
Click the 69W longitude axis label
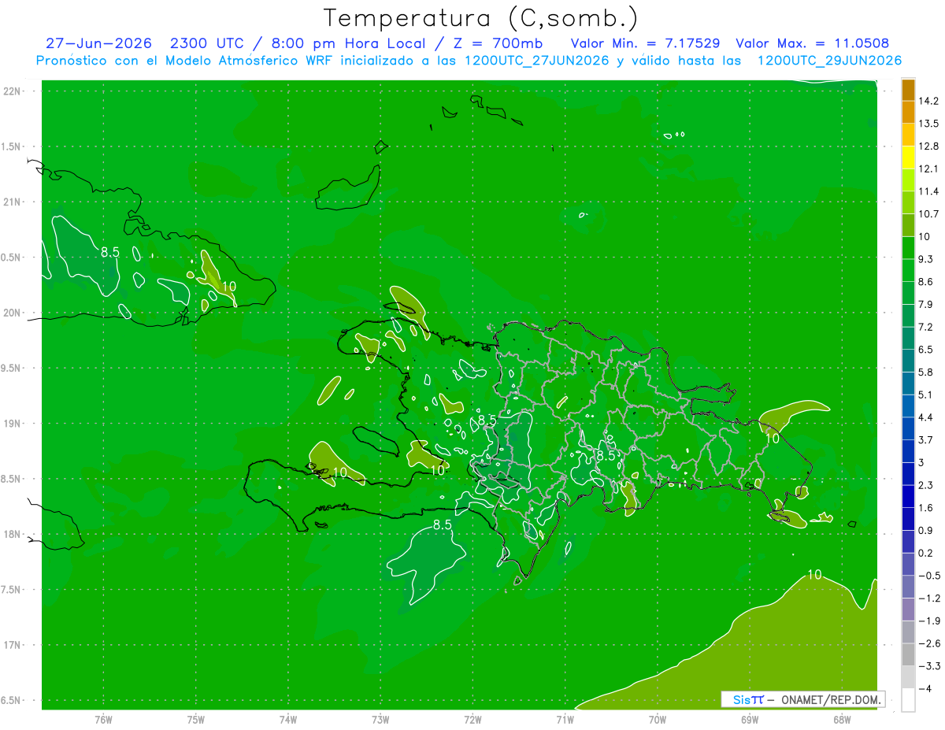pos(749,719)
